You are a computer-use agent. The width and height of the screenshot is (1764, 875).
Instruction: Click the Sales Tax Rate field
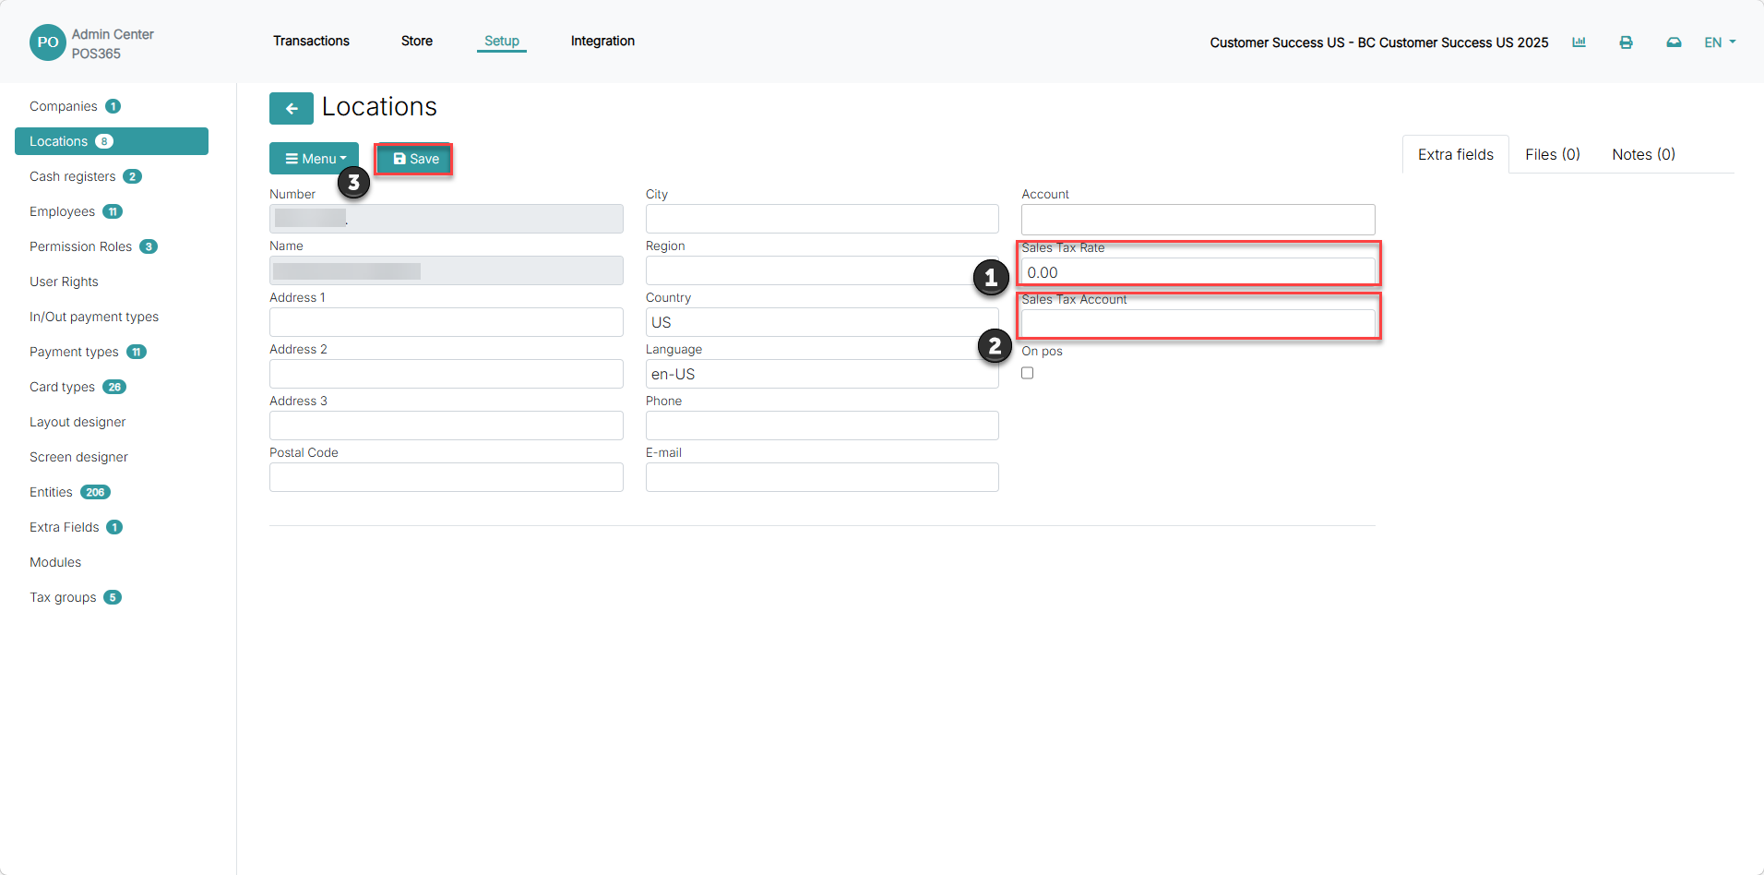pyautogui.click(x=1198, y=271)
